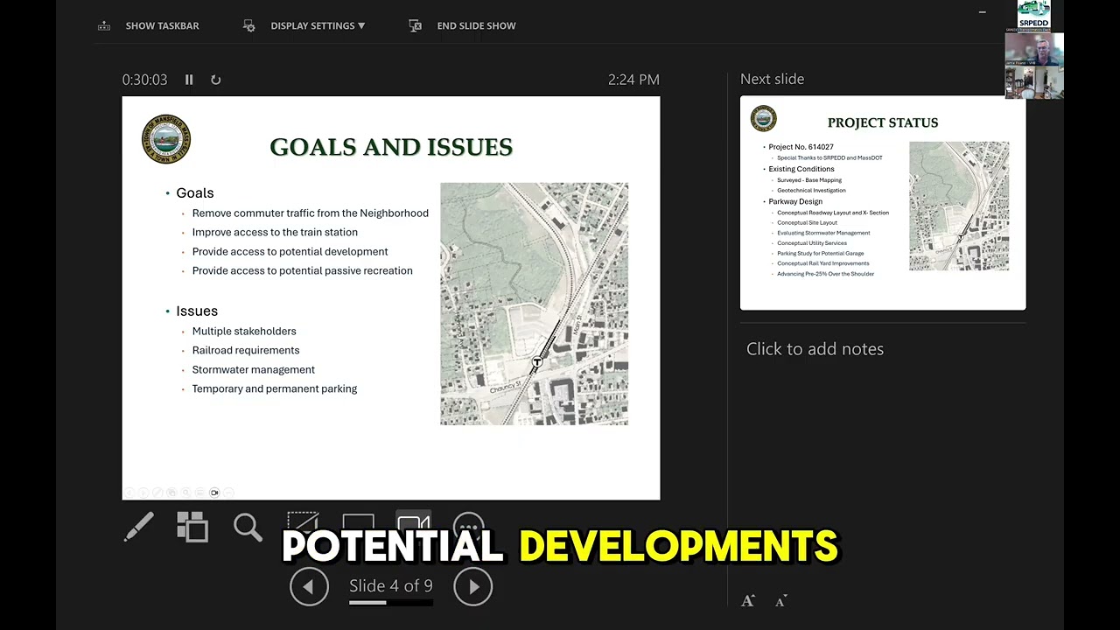Decrease the notes text size
Image resolution: width=1120 pixels, height=630 pixels.
781,600
